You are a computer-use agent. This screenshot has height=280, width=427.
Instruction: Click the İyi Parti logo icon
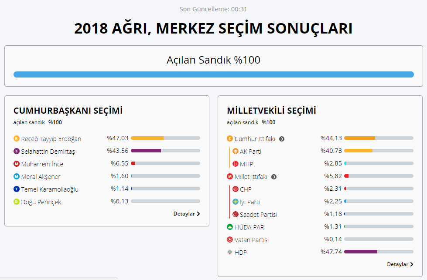pyautogui.click(x=236, y=202)
